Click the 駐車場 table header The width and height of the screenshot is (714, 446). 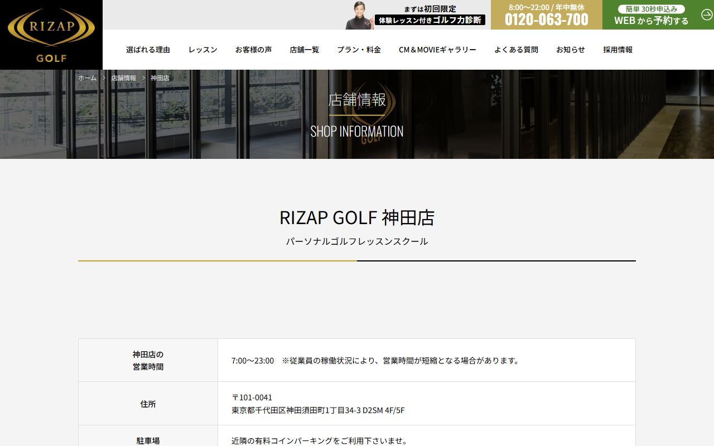tap(148, 440)
